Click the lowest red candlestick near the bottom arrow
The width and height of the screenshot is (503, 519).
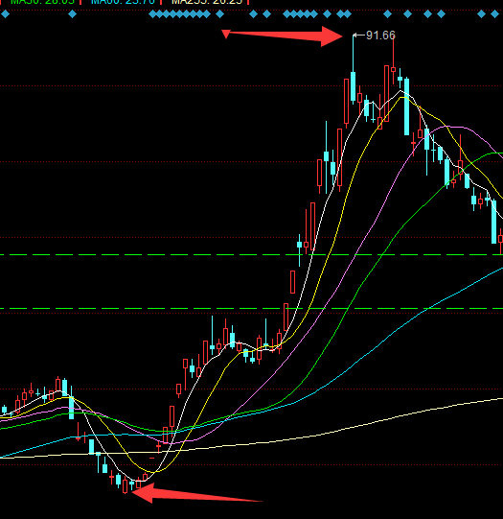point(125,485)
